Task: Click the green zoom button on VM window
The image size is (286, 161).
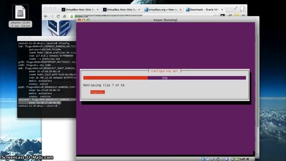Action: pos(88,20)
